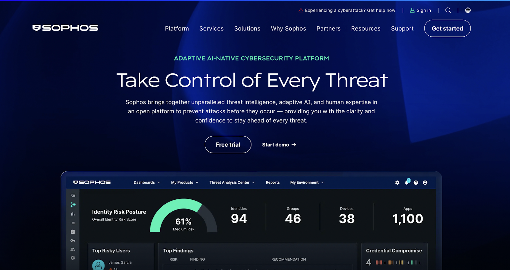Expand the Dashboards dropdown

point(147,182)
